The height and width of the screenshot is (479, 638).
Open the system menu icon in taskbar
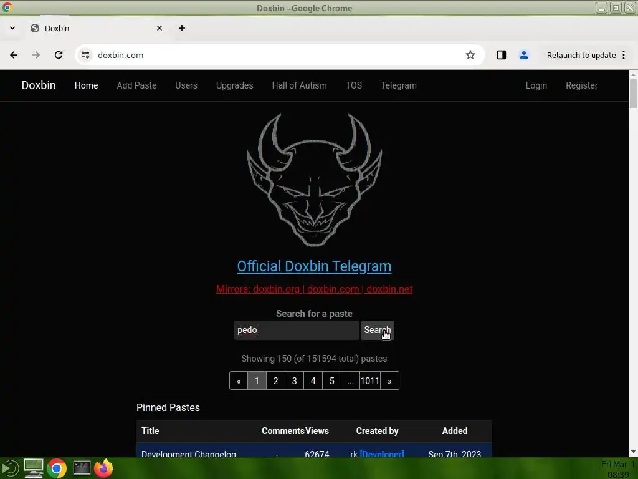point(10,468)
